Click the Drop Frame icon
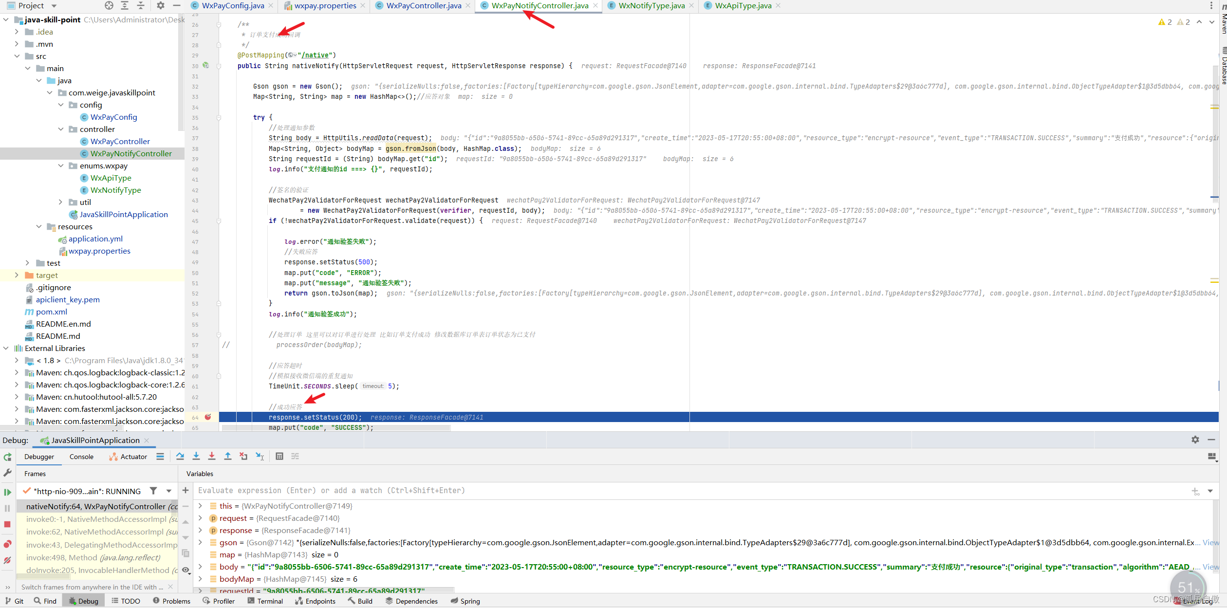The image size is (1227, 608). tap(243, 457)
